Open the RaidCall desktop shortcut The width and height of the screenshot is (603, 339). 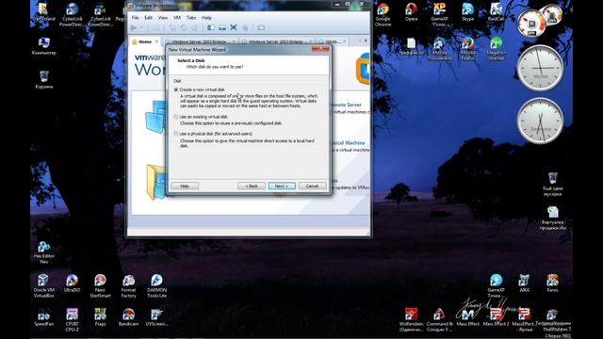point(496,12)
